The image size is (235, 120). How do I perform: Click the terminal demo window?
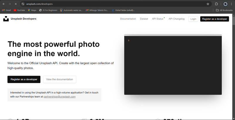pos(173,64)
